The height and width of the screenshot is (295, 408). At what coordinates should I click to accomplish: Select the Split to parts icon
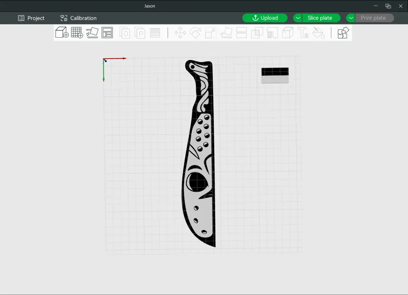[140, 33]
